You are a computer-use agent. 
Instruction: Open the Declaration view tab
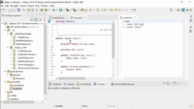click(84, 84)
